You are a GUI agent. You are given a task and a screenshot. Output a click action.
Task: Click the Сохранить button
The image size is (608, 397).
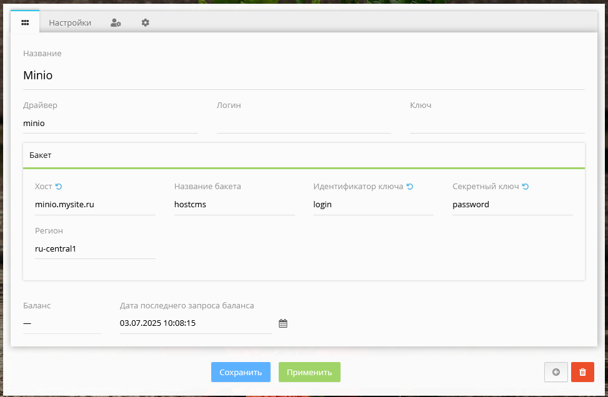point(241,372)
